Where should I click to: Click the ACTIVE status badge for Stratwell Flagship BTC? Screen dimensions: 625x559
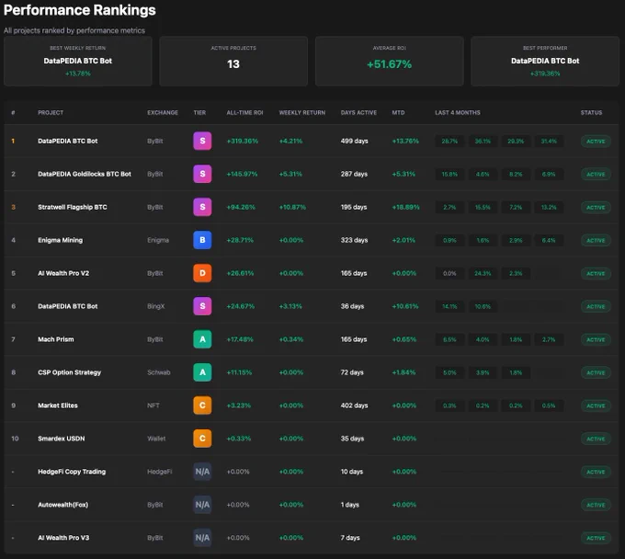point(596,208)
